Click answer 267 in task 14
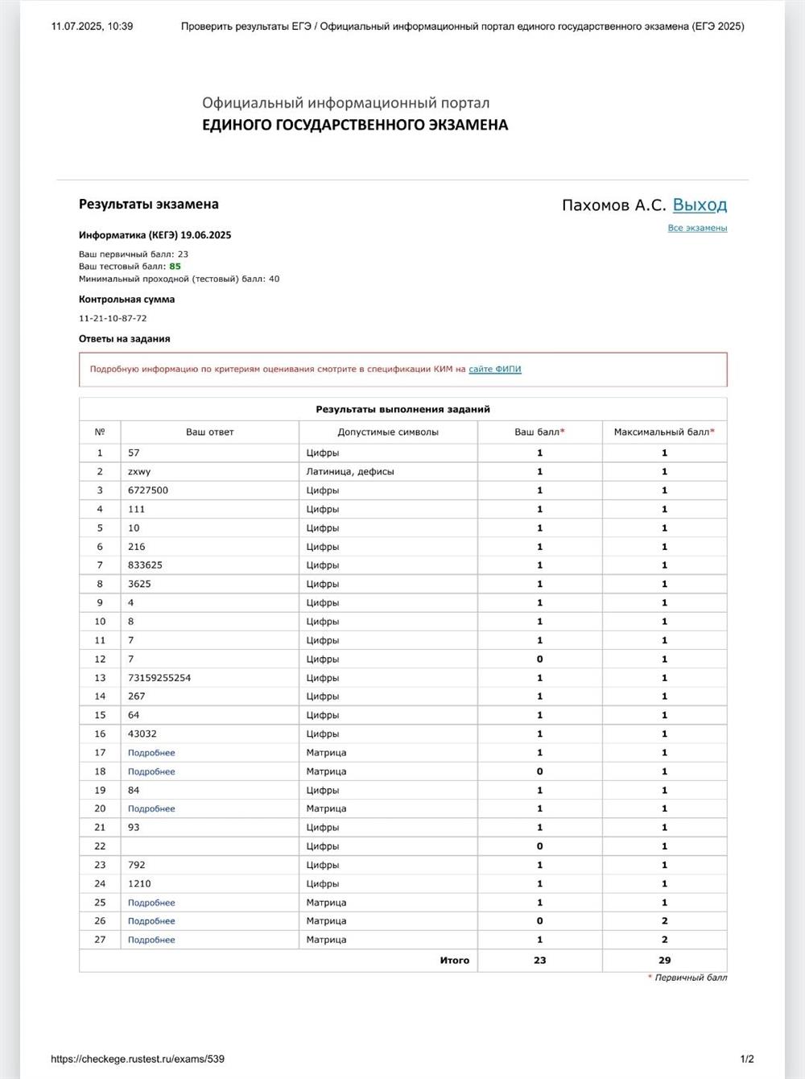The image size is (805, 1079). [x=136, y=697]
